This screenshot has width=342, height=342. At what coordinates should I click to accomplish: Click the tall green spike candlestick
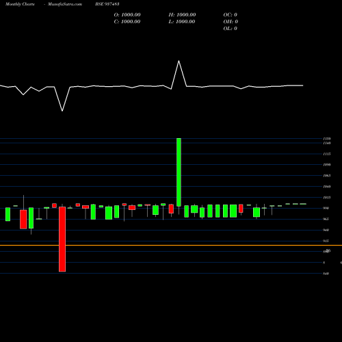pos(179,172)
